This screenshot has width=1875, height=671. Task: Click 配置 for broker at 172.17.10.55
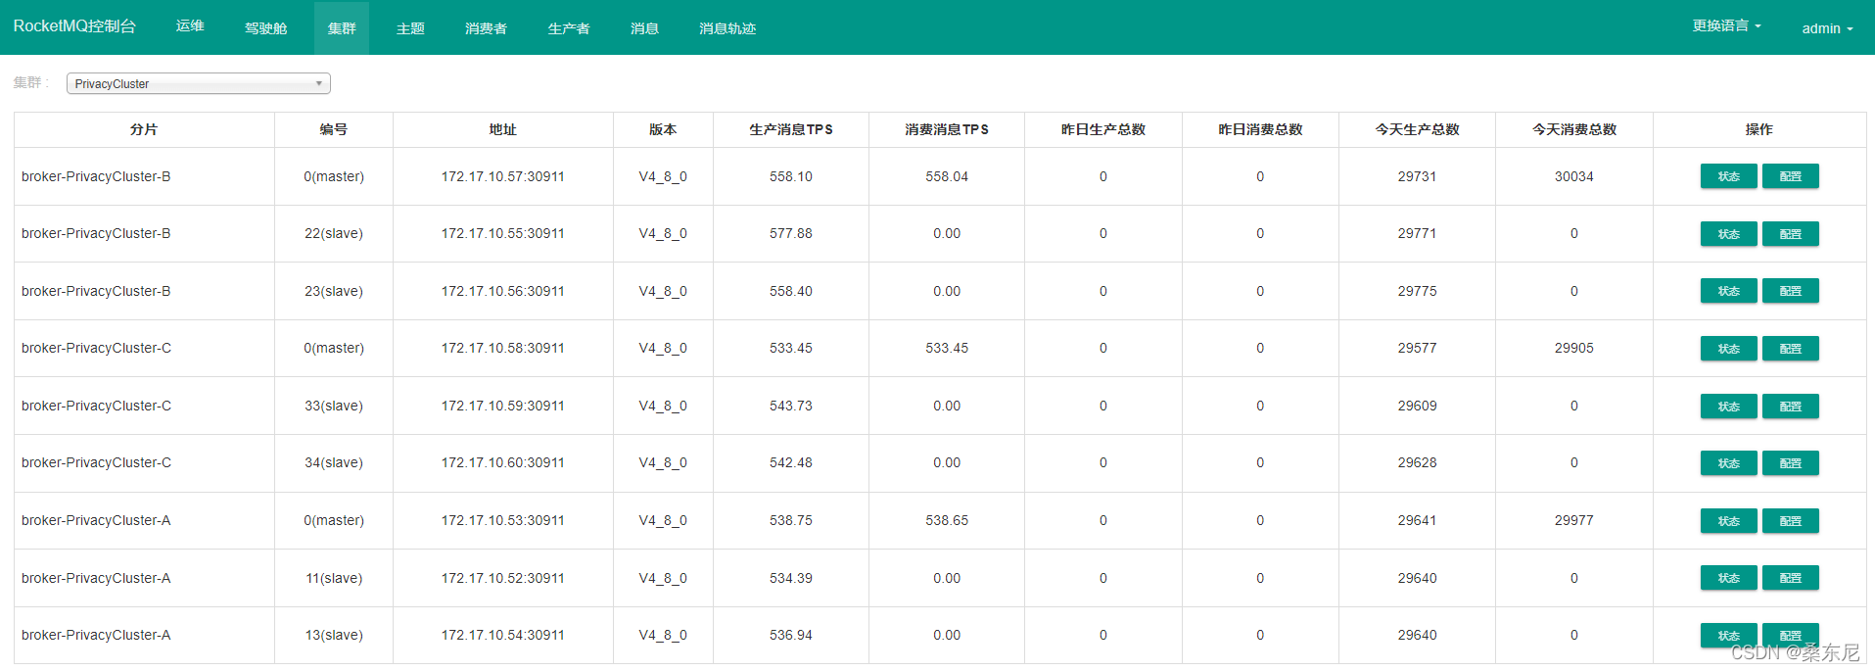(x=1790, y=234)
